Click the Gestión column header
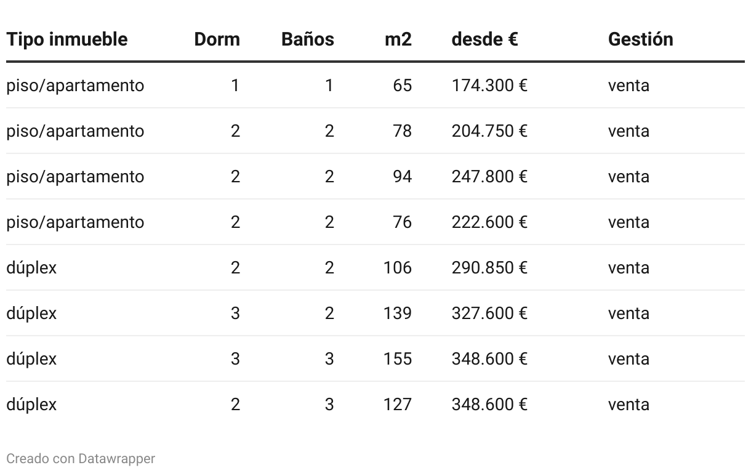751x473 pixels. (x=640, y=39)
